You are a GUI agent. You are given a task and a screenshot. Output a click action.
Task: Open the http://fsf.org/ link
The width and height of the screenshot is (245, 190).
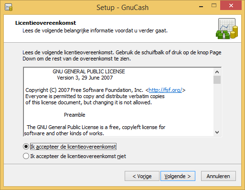[165, 90]
